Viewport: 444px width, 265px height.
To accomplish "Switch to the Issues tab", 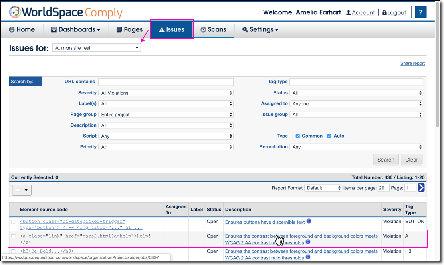I will pos(172,29).
